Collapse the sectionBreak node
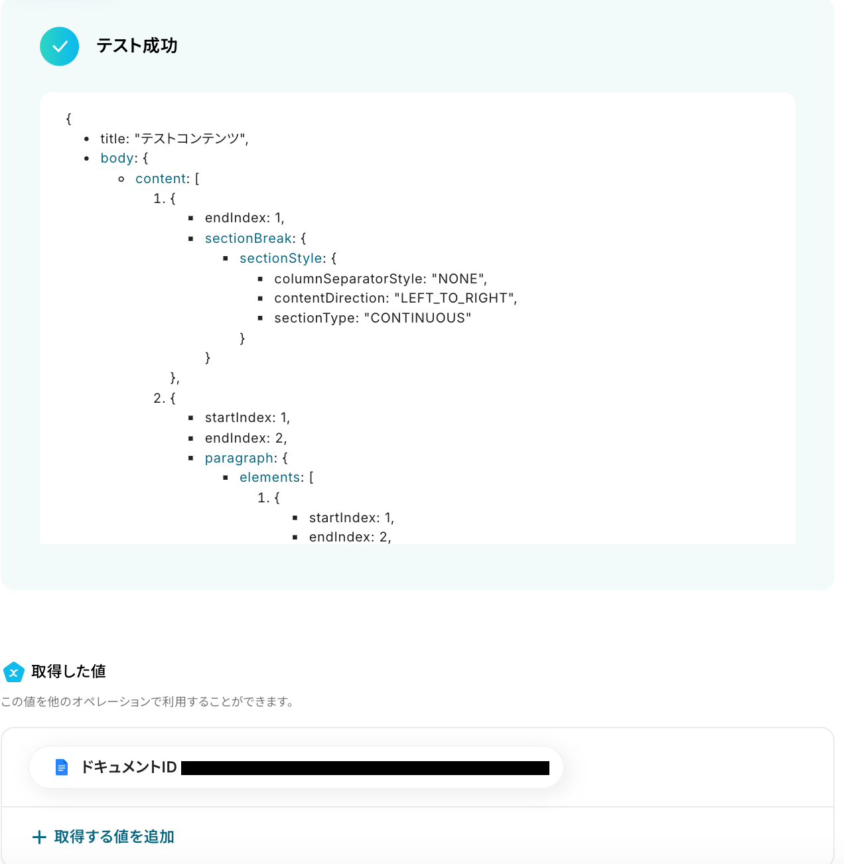This screenshot has width=844, height=864. coord(249,238)
